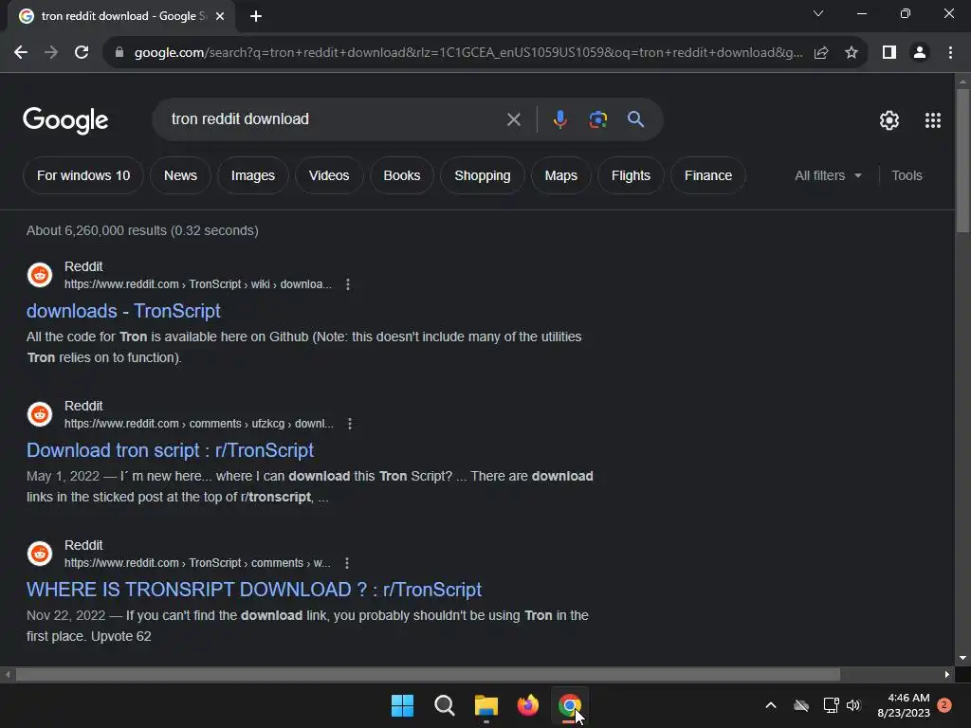
Task: Click the Reddit favicon of downloads result
Action: pyautogui.click(x=40, y=275)
